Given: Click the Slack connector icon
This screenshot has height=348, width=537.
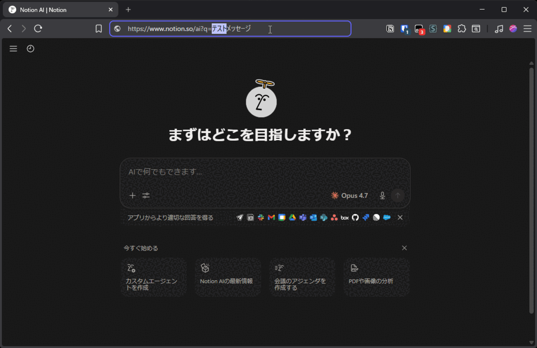Looking at the screenshot, I should click(261, 218).
